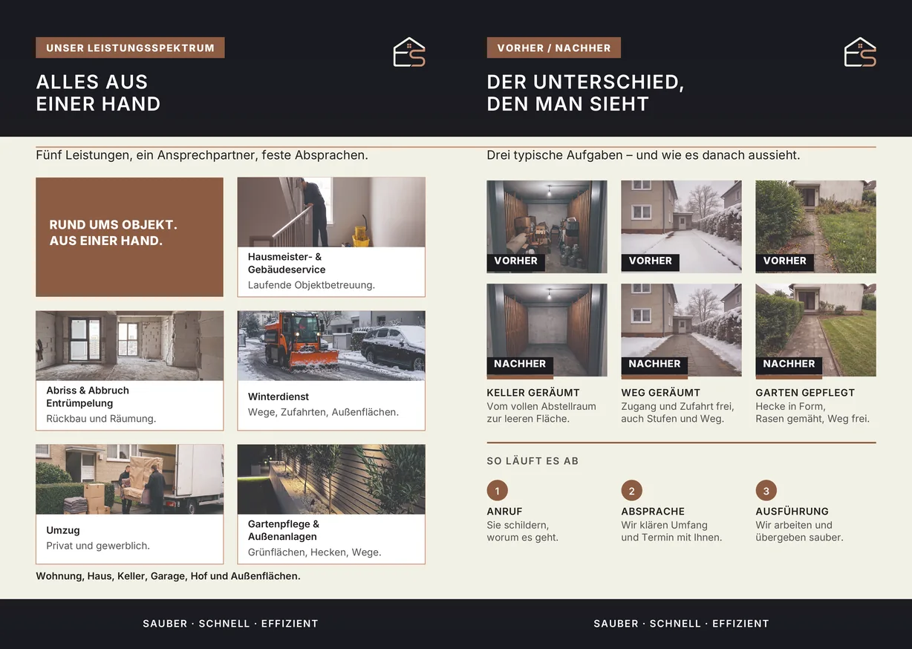Click the AUSFÜHRUNG step title
Screen dimensions: 912x649
pos(792,512)
